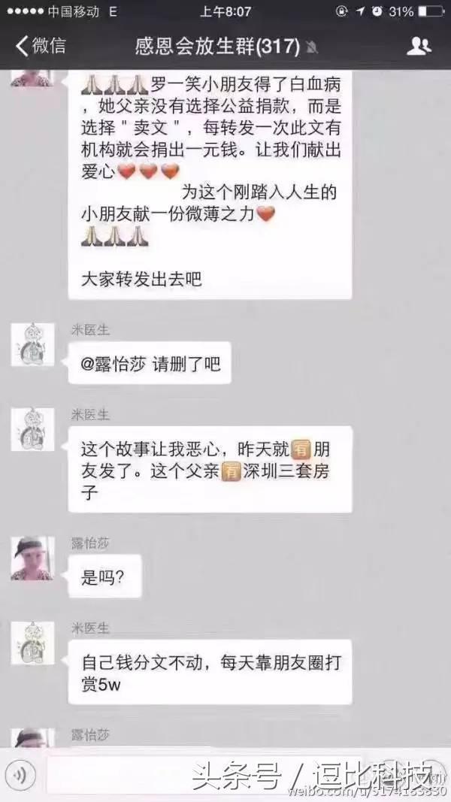Image resolution: width=451 pixels, height=802 pixels.
Task: Open group members icon in header
Action: pos(419,46)
